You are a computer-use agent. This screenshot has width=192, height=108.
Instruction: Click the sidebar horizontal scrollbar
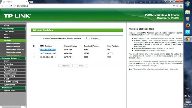12,107
